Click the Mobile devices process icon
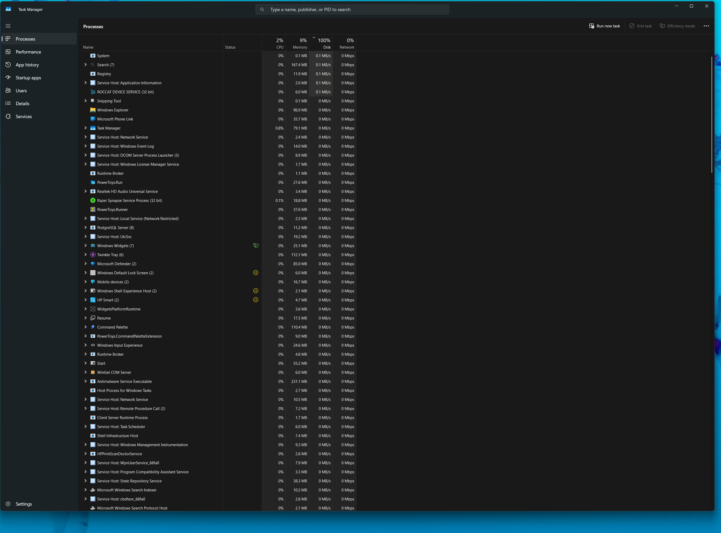The height and width of the screenshot is (533, 721). pos(93,282)
